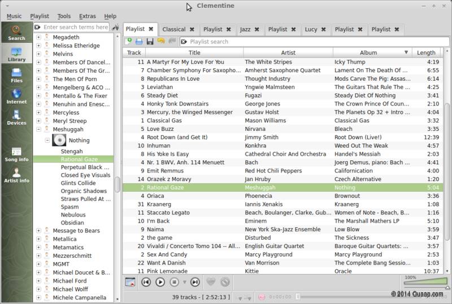Show the Artist info panel
The height and width of the screenshot is (304, 452).
click(16, 175)
